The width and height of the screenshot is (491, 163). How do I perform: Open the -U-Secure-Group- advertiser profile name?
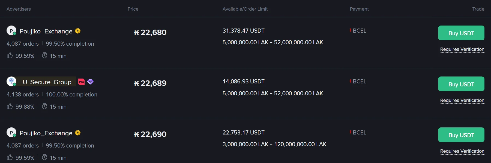click(x=47, y=82)
